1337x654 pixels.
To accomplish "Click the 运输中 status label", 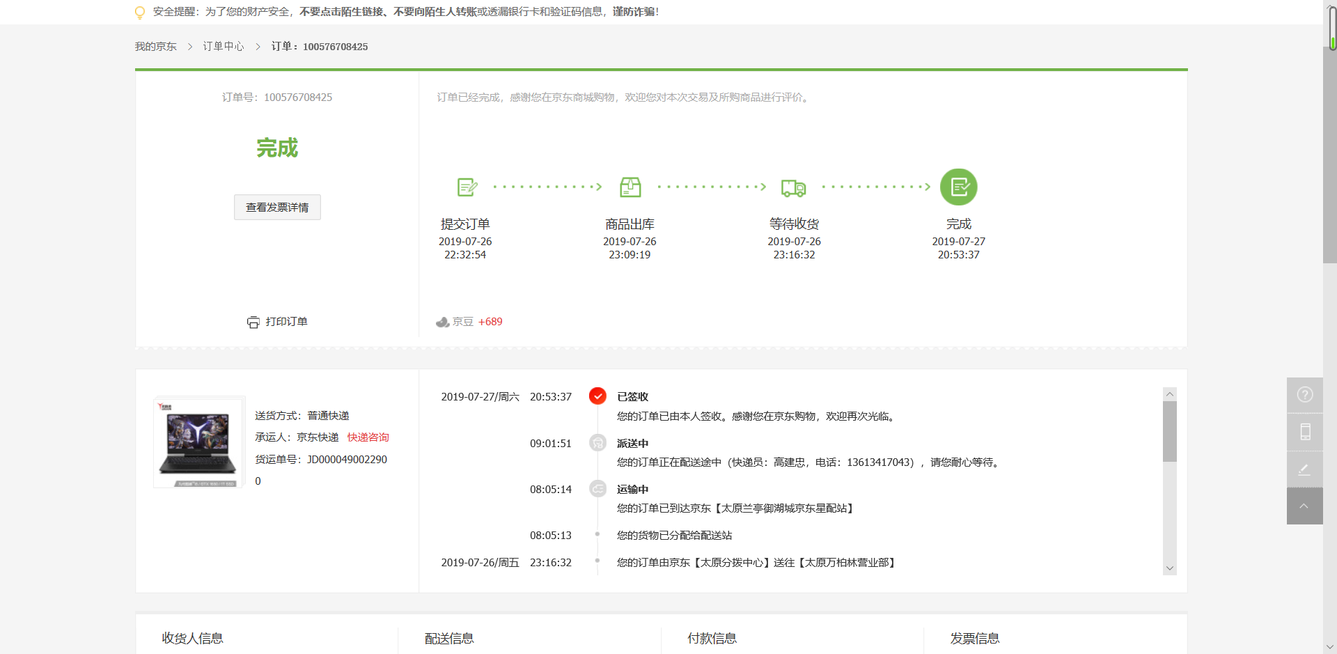I will tap(632, 489).
